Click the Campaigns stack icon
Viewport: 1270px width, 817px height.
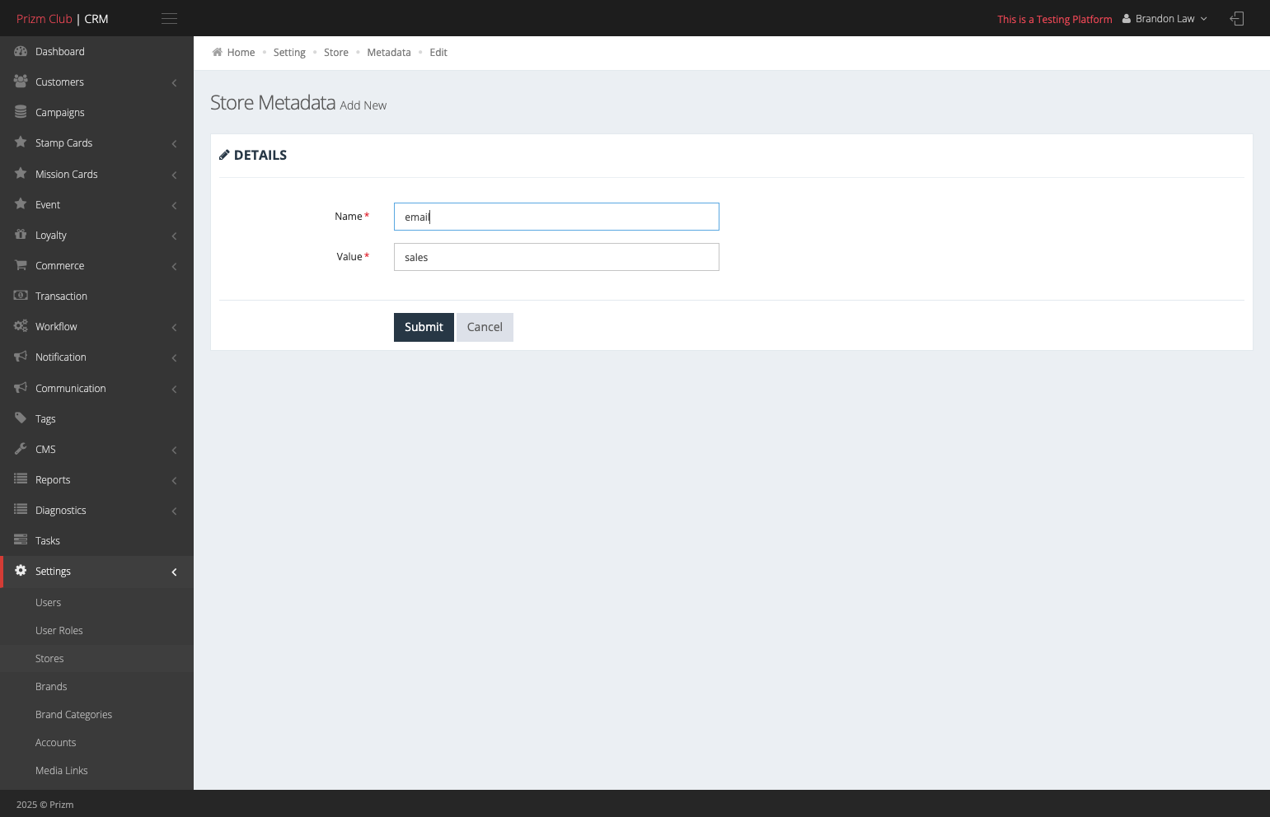click(x=21, y=112)
